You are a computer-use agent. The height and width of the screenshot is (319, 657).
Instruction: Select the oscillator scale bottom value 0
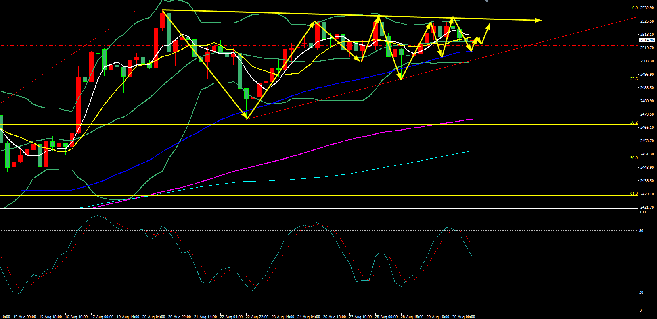641,311
